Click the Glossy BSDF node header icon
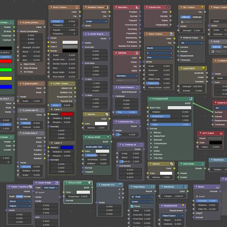Screen dimensions: 227x227 [108, 137]
